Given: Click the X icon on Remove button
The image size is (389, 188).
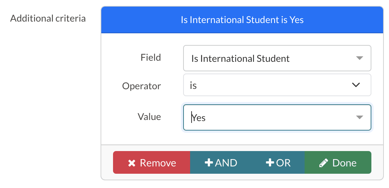Looking at the screenshot, I should [x=132, y=163].
